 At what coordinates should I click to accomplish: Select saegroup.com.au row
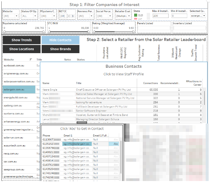coord(14,169)
